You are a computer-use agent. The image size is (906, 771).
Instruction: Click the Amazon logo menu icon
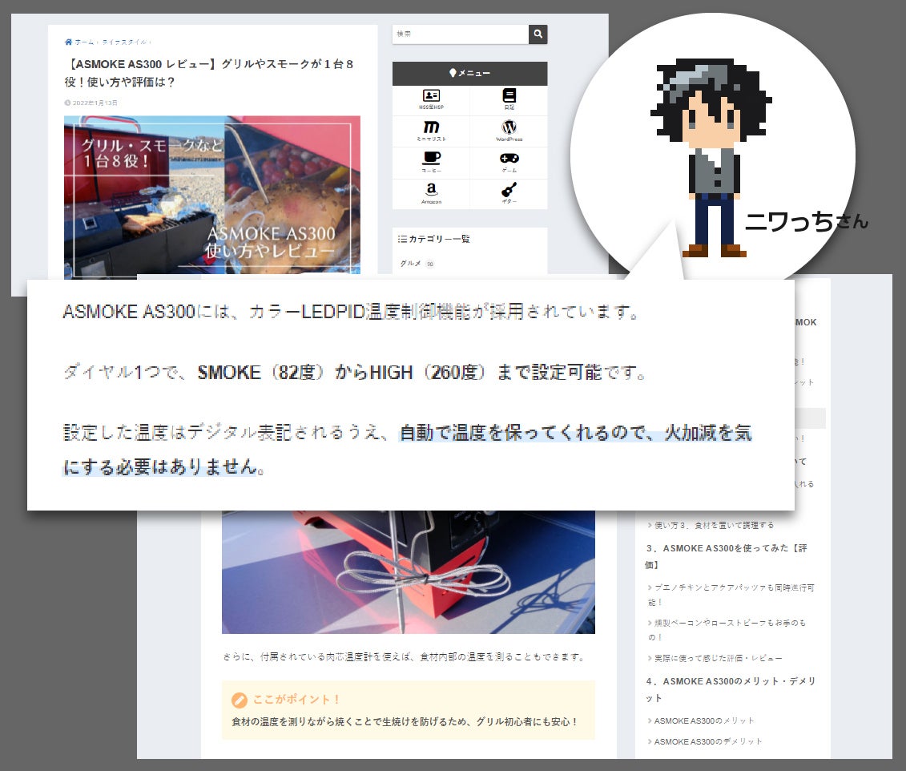[431, 191]
